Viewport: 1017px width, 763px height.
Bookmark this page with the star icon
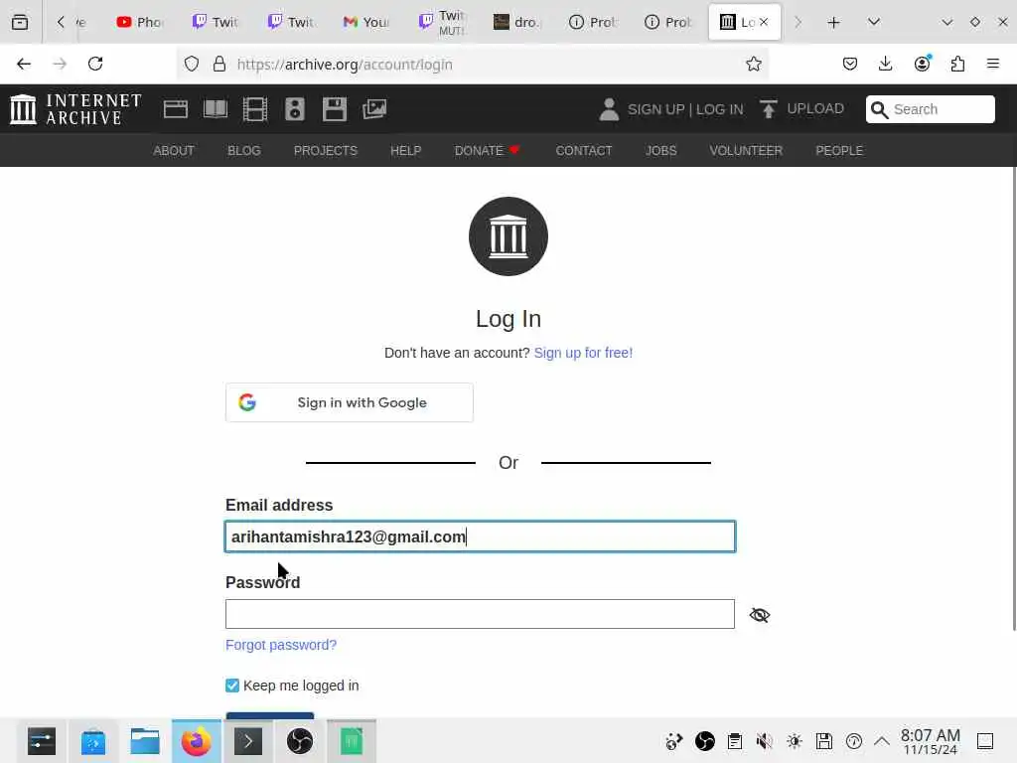(753, 64)
